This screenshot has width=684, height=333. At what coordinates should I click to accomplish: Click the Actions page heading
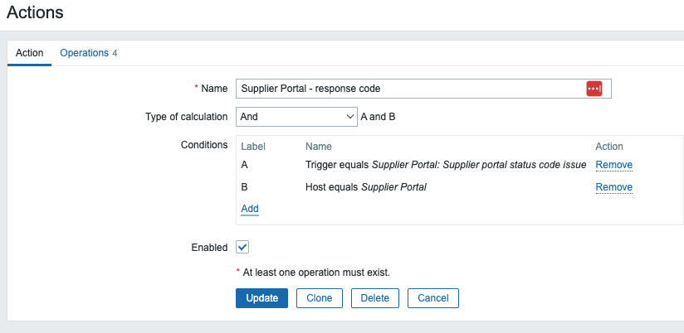pyautogui.click(x=35, y=12)
